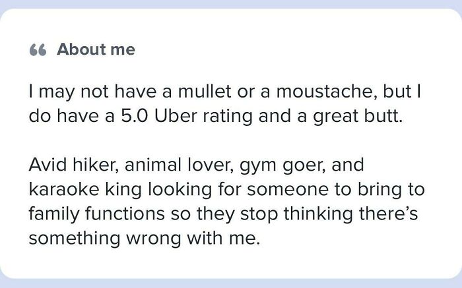Click the word moustache
This screenshot has height=288, width=462.
pos(312,92)
